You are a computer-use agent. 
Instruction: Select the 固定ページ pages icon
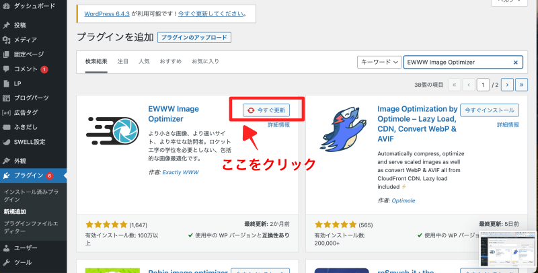click(6, 54)
